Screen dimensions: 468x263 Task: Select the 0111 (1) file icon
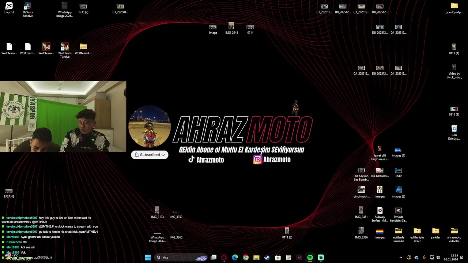[x=454, y=49]
